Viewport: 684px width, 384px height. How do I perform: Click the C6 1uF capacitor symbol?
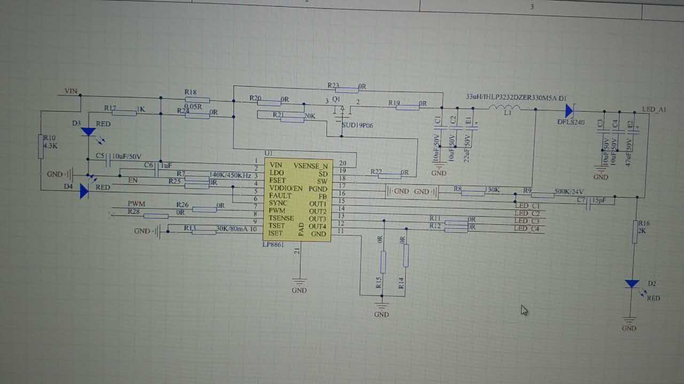tap(157, 170)
